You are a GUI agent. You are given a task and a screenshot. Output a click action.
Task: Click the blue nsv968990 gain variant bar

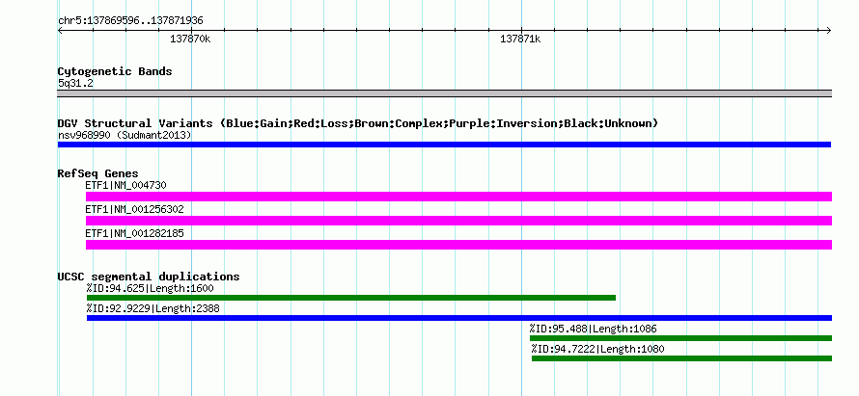click(x=444, y=145)
